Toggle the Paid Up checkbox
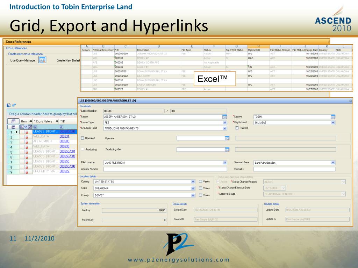 pos(237,128)
